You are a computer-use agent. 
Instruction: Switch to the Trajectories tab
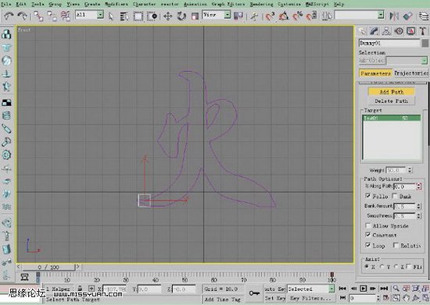pos(411,73)
